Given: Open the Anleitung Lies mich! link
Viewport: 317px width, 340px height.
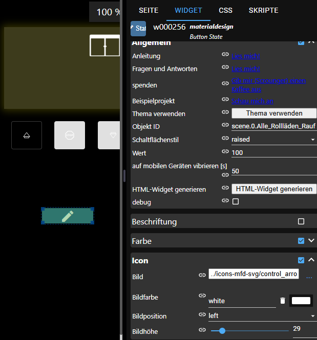Looking at the screenshot, I should click(x=246, y=56).
